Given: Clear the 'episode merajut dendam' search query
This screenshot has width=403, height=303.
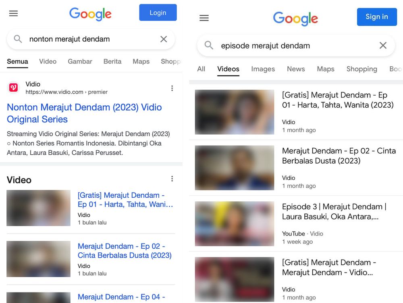Looking at the screenshot, I should coord(383,45).
